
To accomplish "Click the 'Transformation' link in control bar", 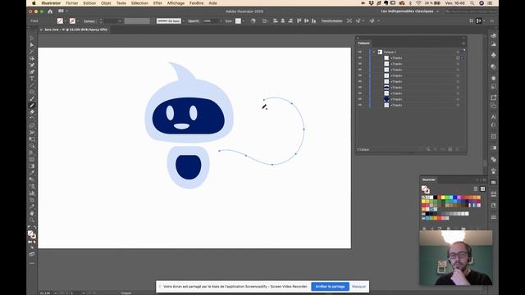I will tap(331, 20).
